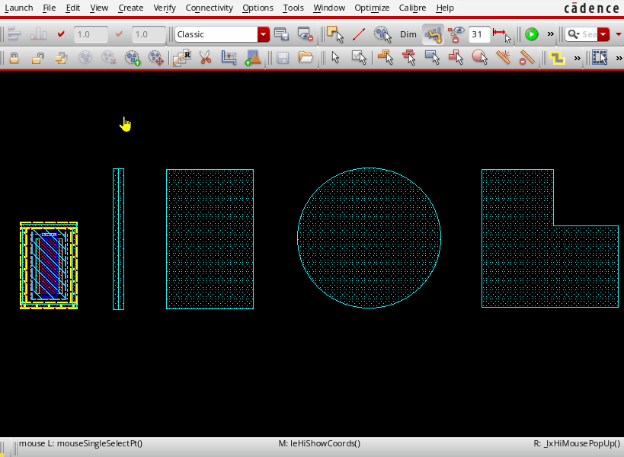Click the green run arrow button
This screenshot has width=624, height=457.
point(531,34)
